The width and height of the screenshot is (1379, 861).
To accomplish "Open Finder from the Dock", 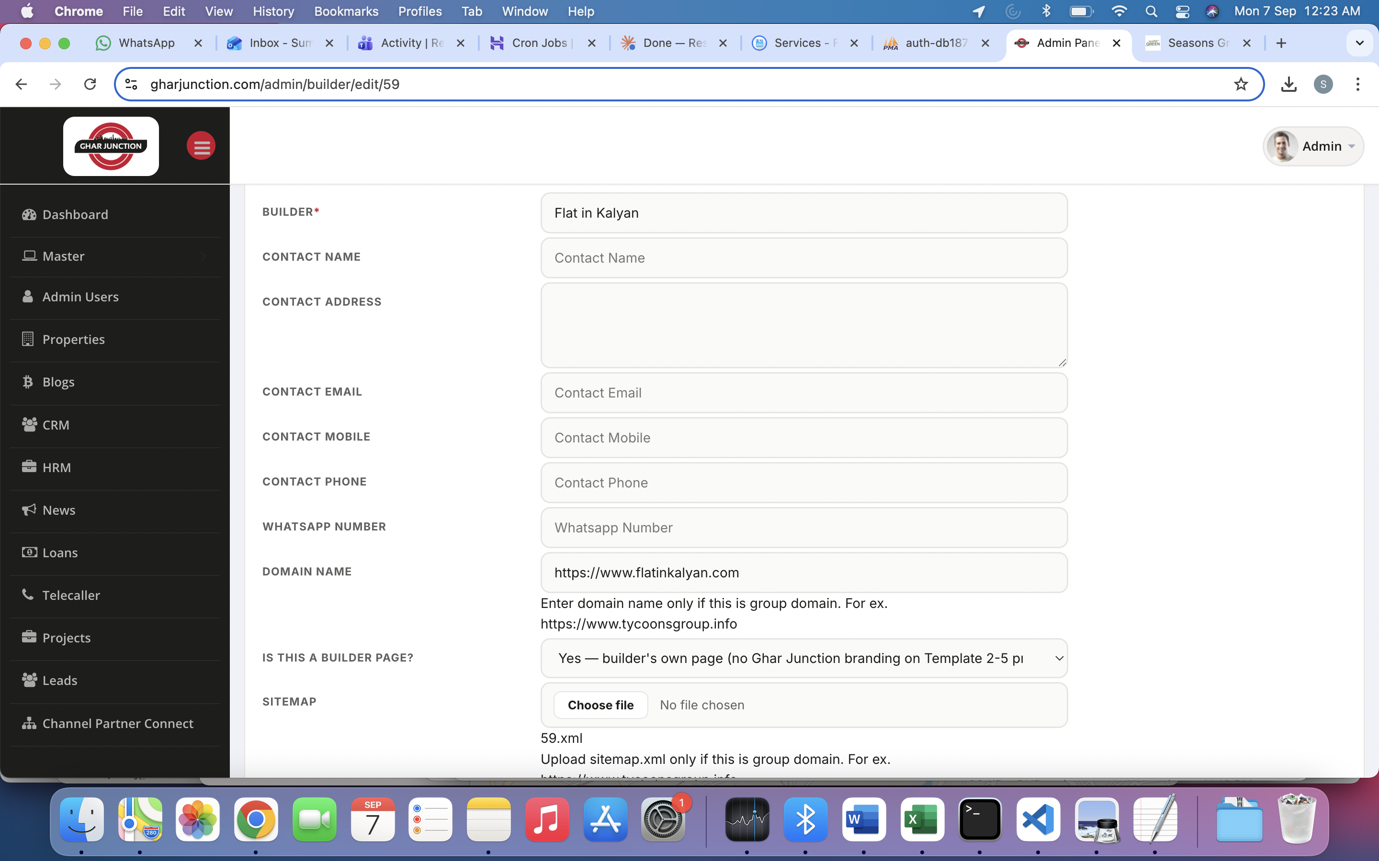I will coord(81,819).
